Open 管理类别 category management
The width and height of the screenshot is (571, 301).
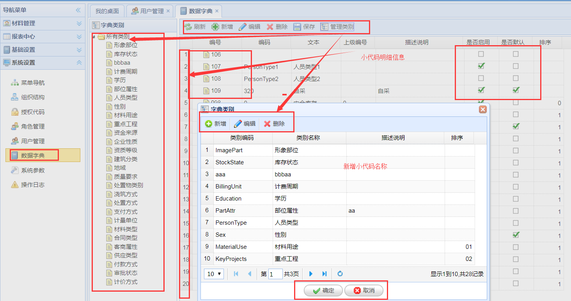(337, 27)
